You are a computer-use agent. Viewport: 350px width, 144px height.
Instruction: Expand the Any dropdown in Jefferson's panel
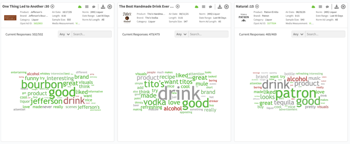(x=64, y=34)
